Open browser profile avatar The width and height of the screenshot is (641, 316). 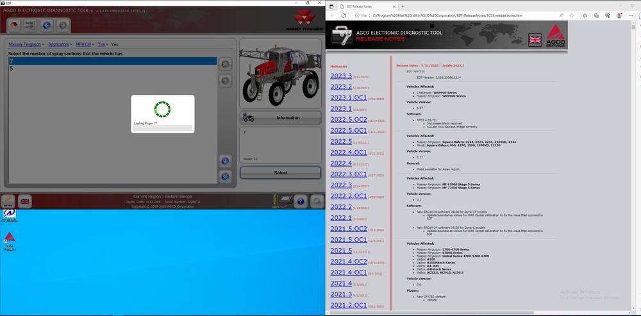(619, 15)
